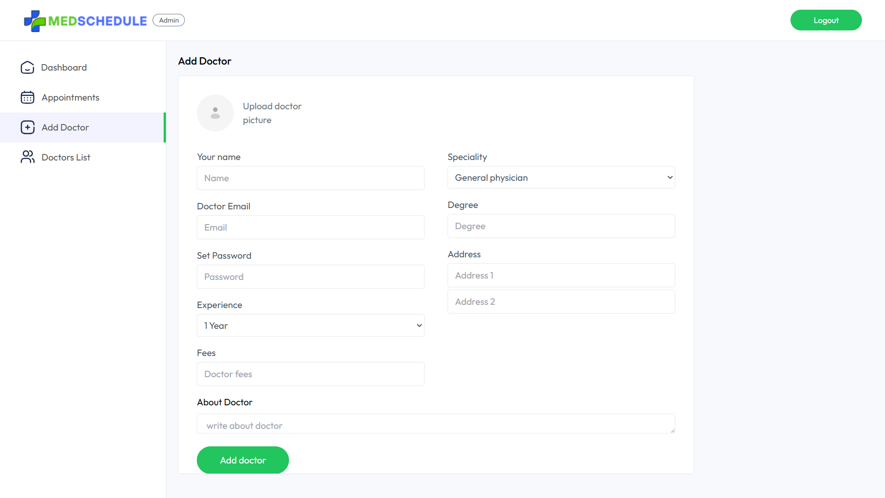Viewport: 885px width, 498px height.
Task: Submit with the Add doctor button
Action: coord(243,460)
